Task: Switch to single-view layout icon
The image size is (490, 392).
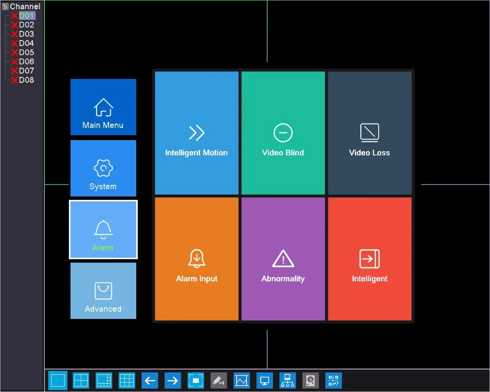Action: pos(58,380)
